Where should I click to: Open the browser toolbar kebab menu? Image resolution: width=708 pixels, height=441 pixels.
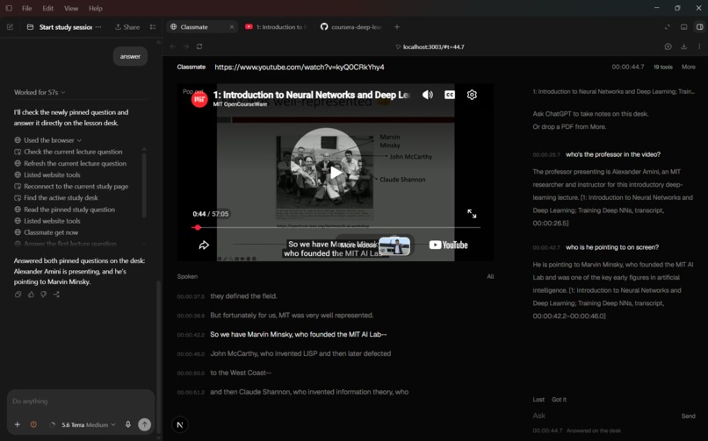coord(699,46)
